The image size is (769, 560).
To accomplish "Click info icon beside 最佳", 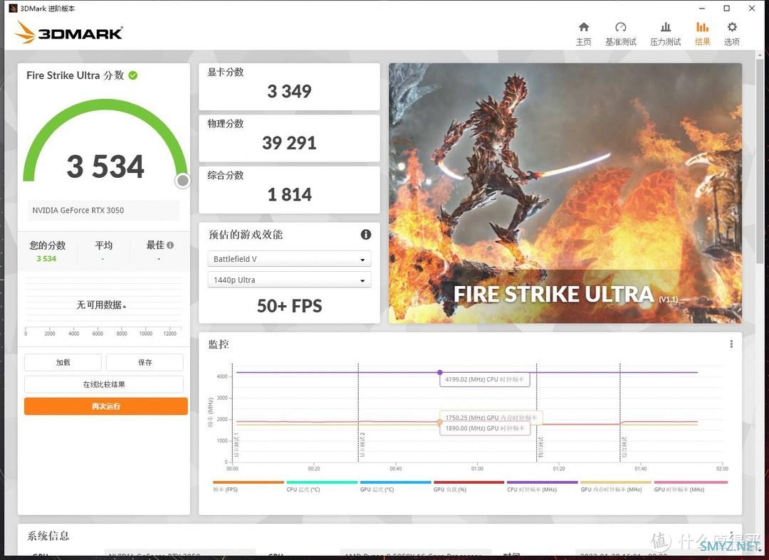I will (170, 245).
